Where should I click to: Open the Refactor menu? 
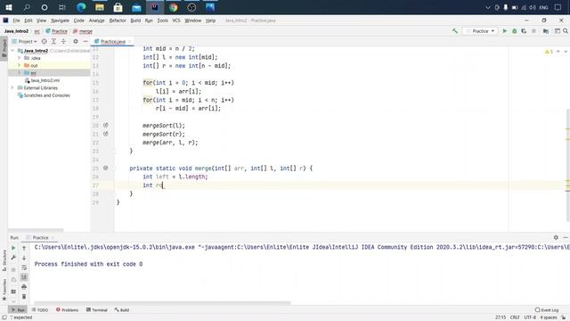point(118,21)
